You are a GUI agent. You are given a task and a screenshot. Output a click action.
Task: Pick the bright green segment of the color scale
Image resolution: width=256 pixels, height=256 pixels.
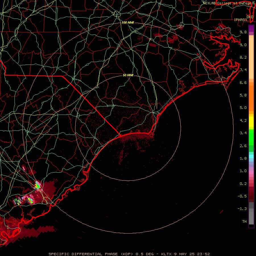(x=251, y=137)
